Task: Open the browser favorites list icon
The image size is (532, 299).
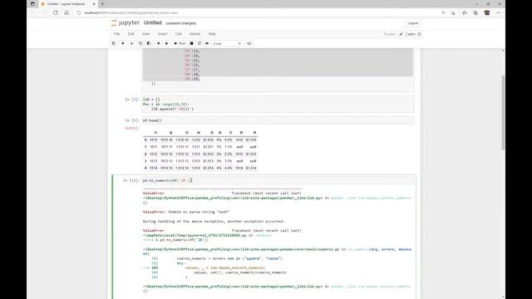Action: [x=465, y=12]
